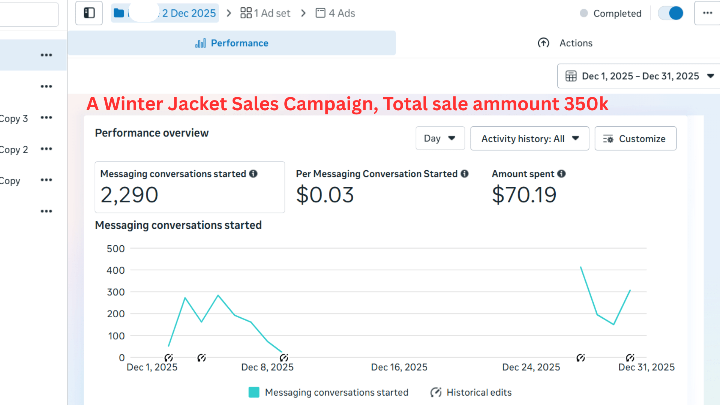Toggle the sidebar panel icon
The width and height of the screenshot is (720, 405).
point(89,13)
